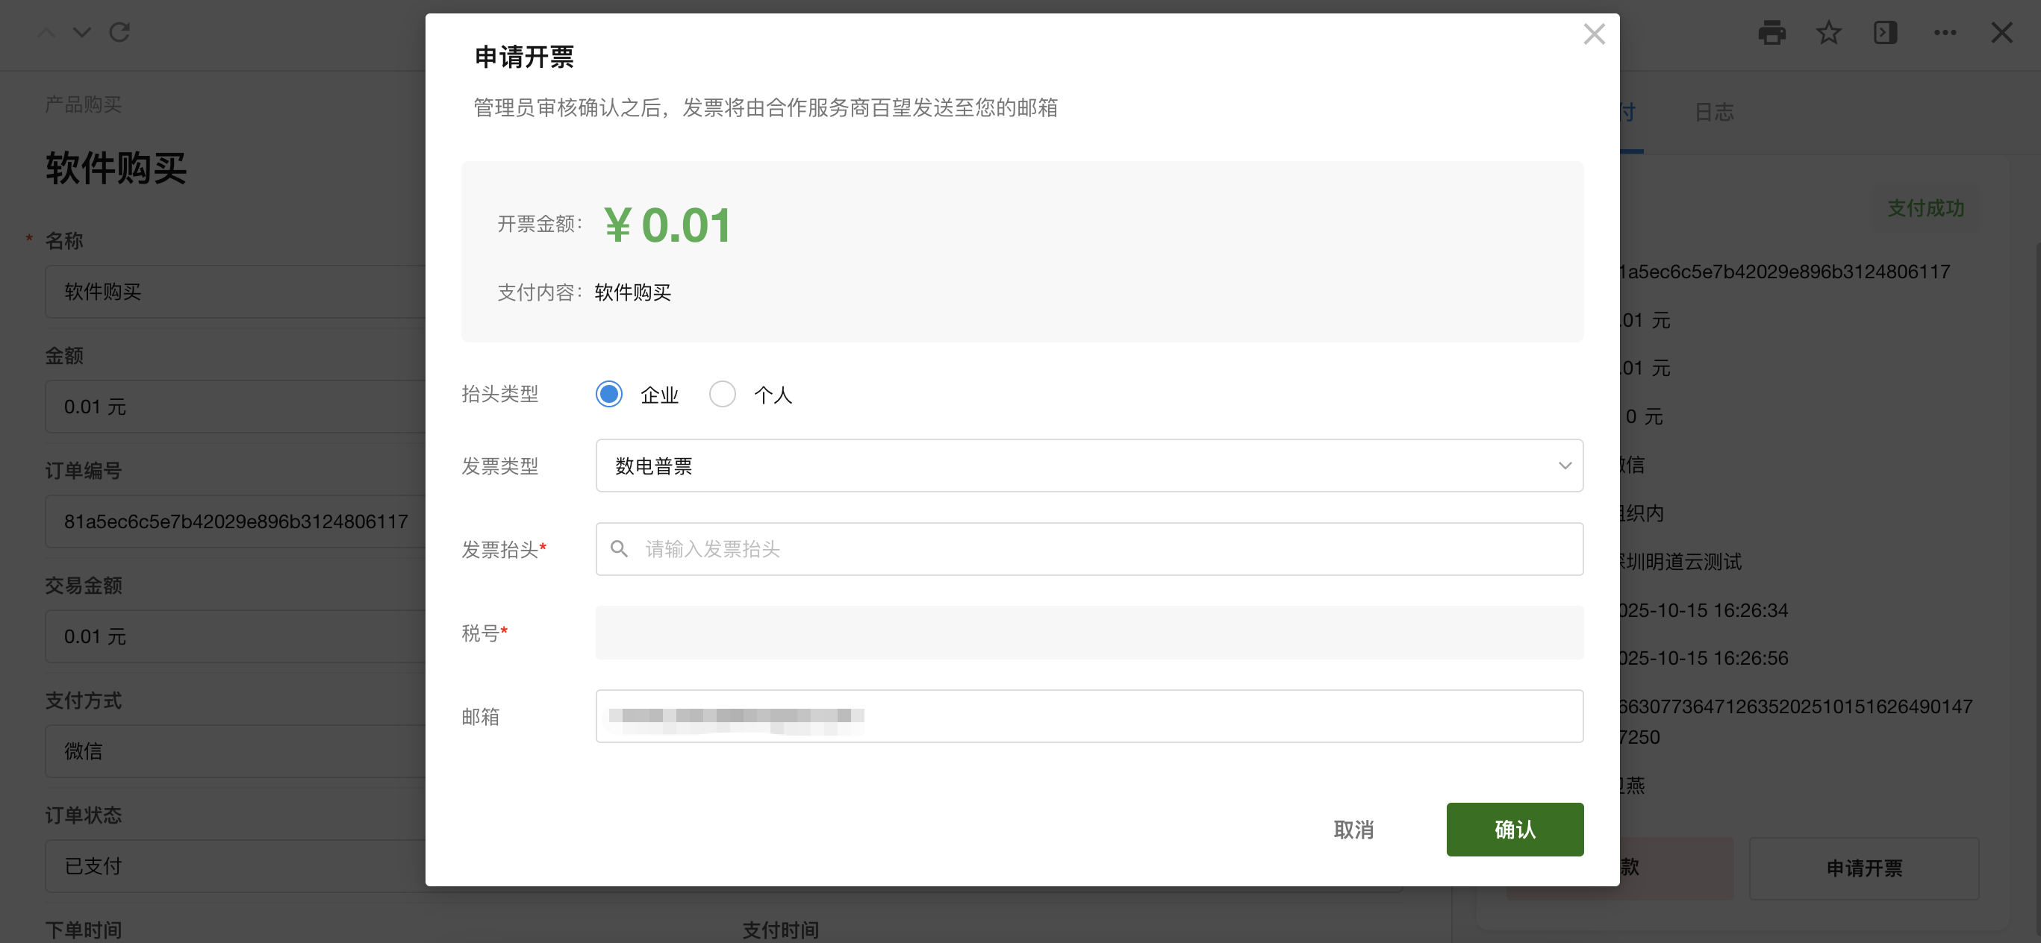Click the print icon in top toolbar

(1772, 33)
